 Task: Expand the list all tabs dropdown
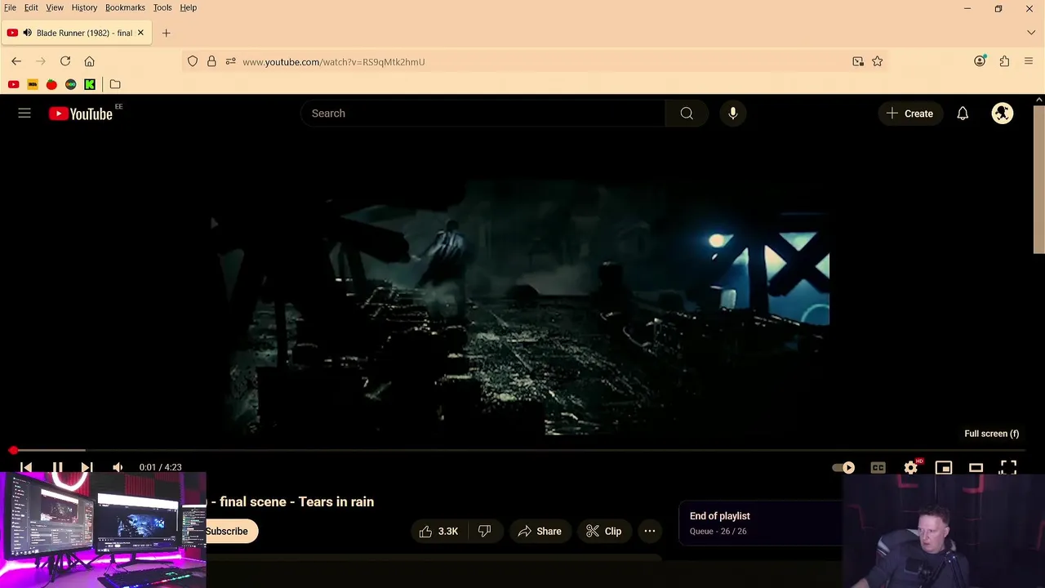[x=1031, y=33]
